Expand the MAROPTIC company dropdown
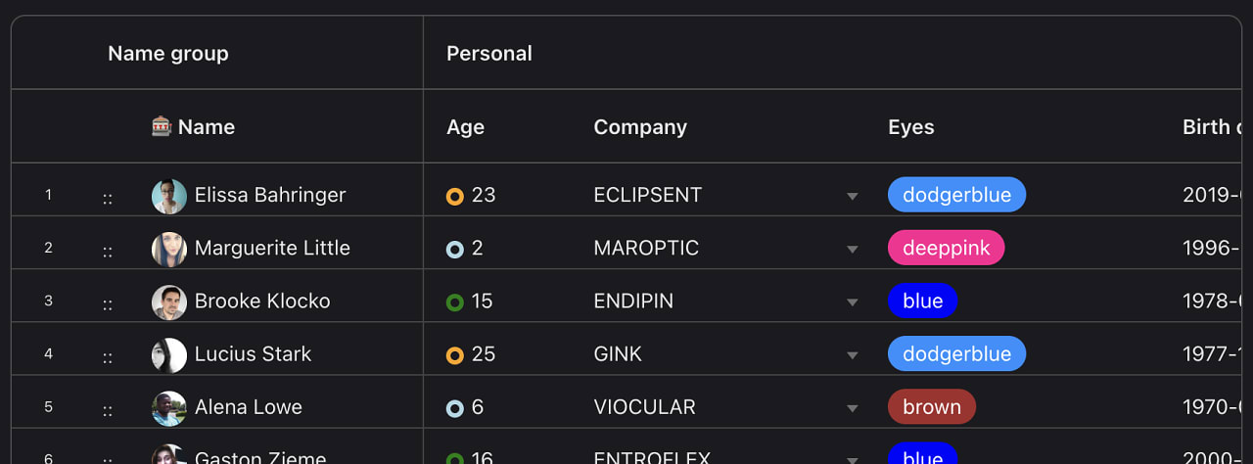This screenshot has height=464, width=1253. tap(852, 249)
